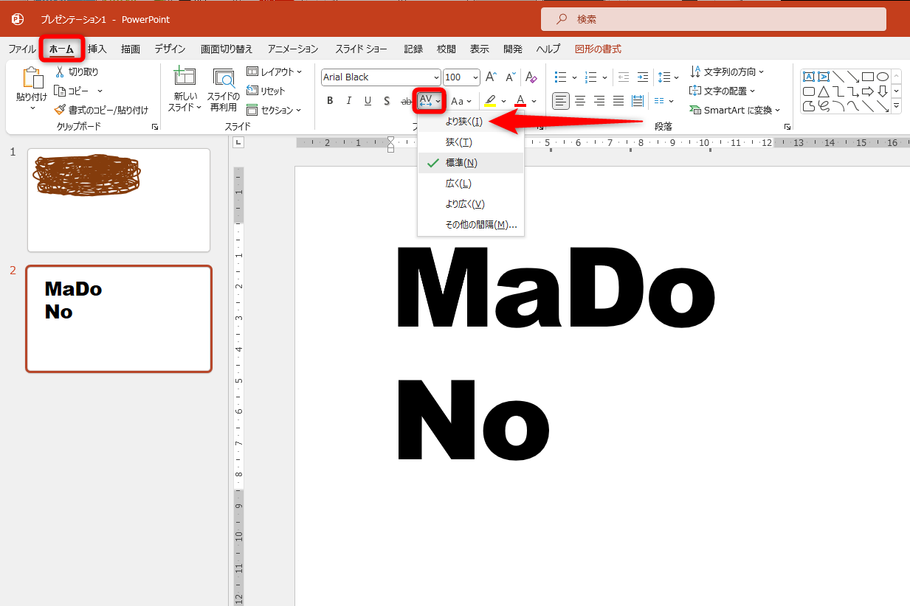Click the Decrease Font Size icon
Screen dimensions: 910x606
tap(509, 77)
